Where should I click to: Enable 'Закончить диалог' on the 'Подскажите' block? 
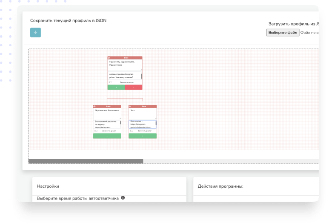tap(96, 131)
